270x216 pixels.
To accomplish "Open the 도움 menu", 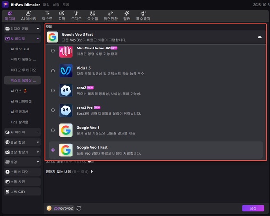I will pyautogui.click(x=66, y=5).
